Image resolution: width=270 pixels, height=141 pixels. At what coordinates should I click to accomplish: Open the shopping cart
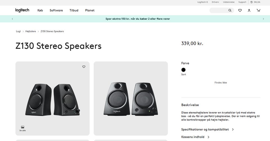point(258,10)
